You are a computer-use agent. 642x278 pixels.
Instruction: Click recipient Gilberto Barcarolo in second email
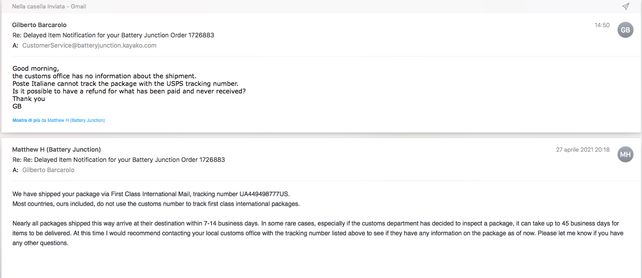[x=48, y=170]
